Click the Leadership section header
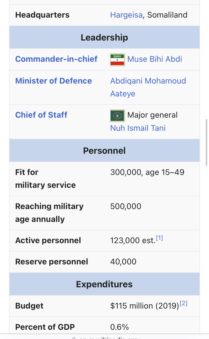 [x=104, y=37]
